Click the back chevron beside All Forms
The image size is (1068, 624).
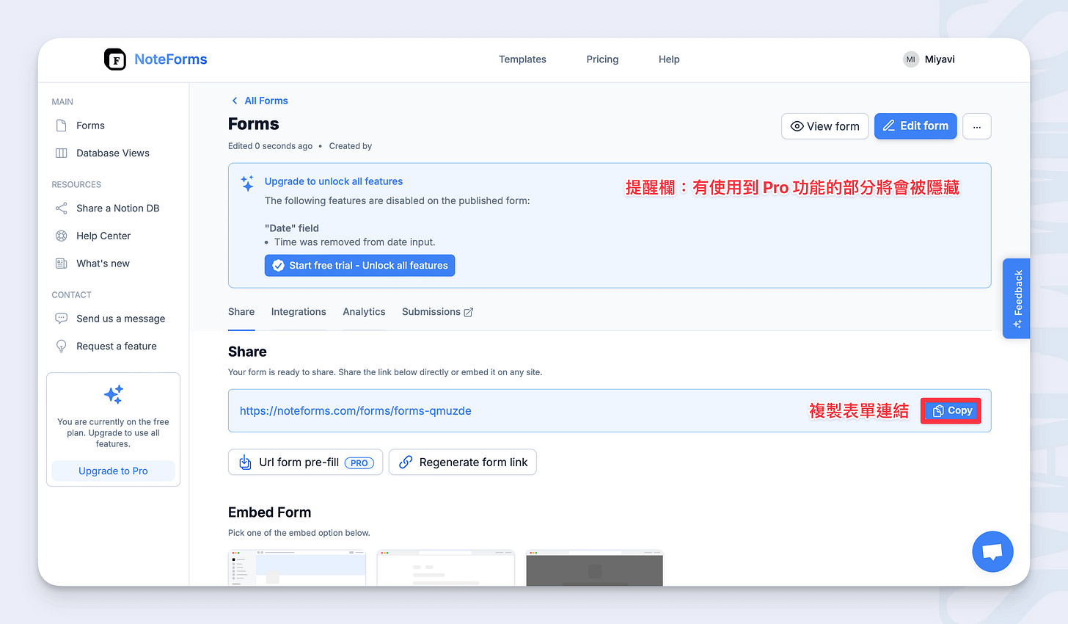click(x=235, y=101)
